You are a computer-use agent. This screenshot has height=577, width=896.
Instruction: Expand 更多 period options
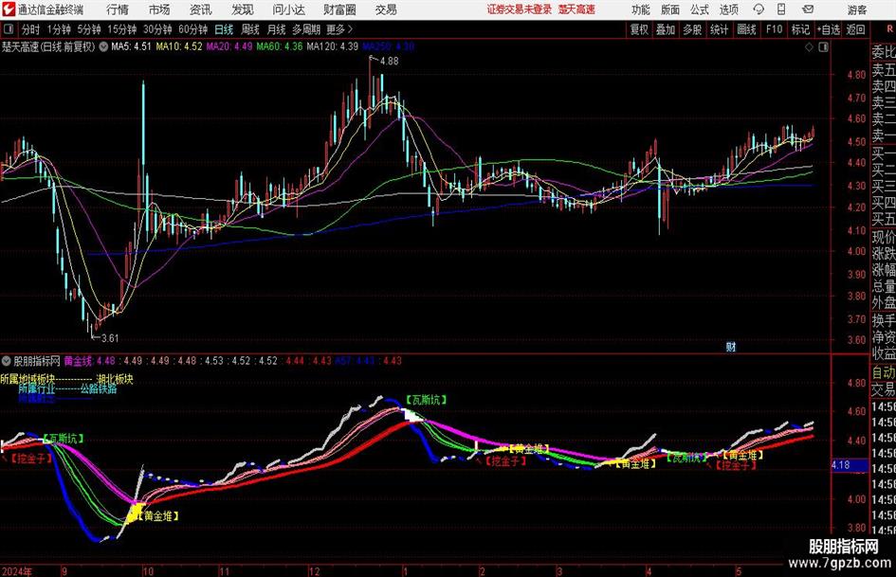pos(339,29)
